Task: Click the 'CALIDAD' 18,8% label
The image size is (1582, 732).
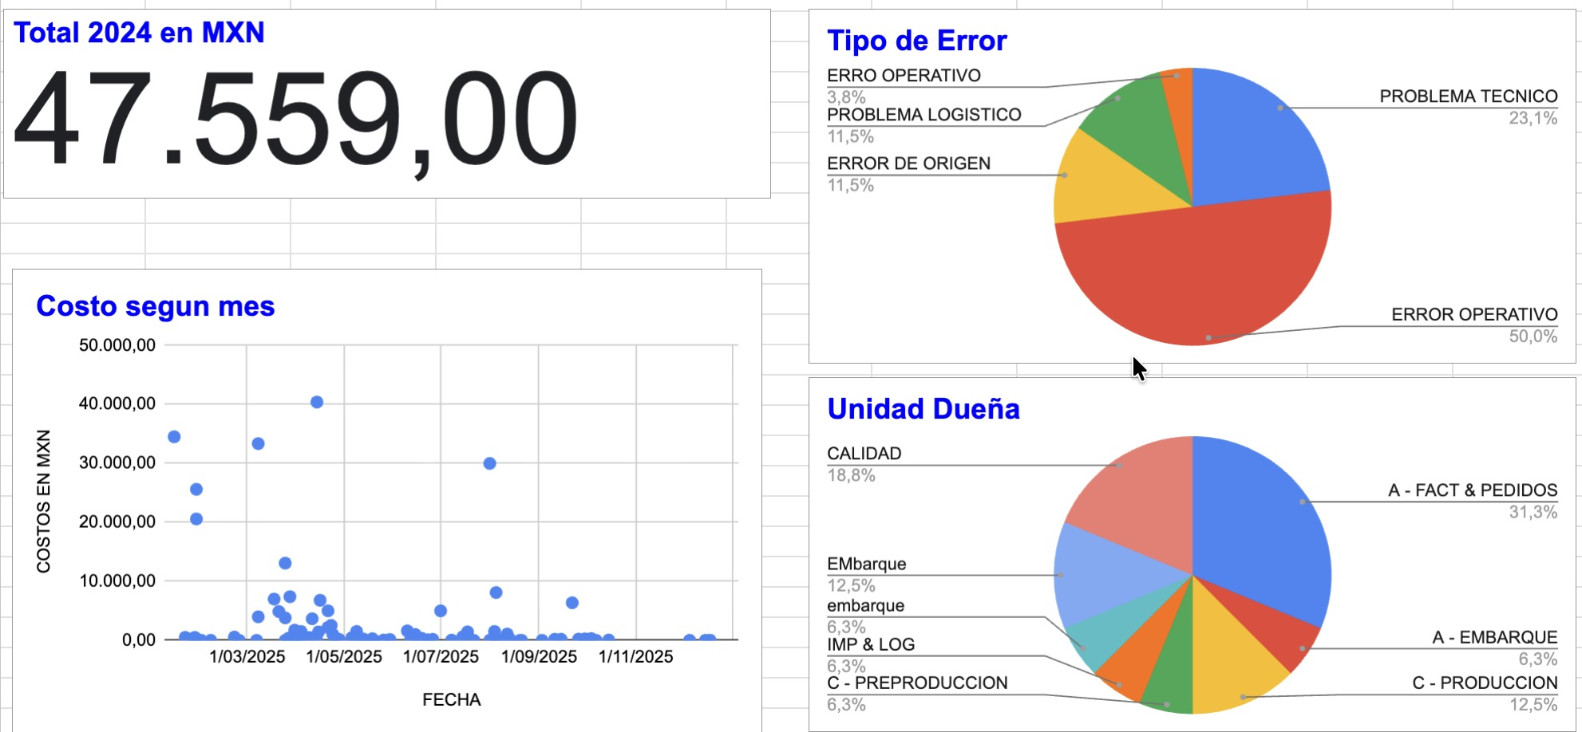Action: click(864, 454)
